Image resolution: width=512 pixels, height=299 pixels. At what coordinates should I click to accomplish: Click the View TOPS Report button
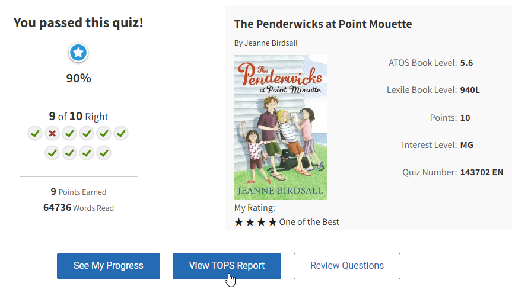[x=227, y=266]
